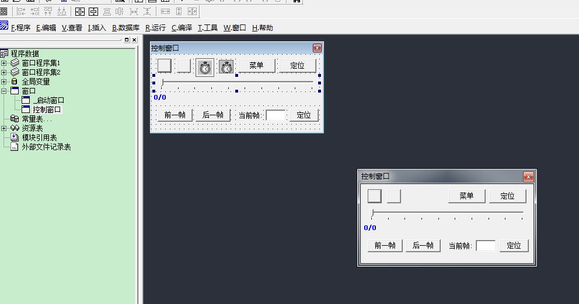Click the 当前帧 input box in the preview window

pos(486,246)
